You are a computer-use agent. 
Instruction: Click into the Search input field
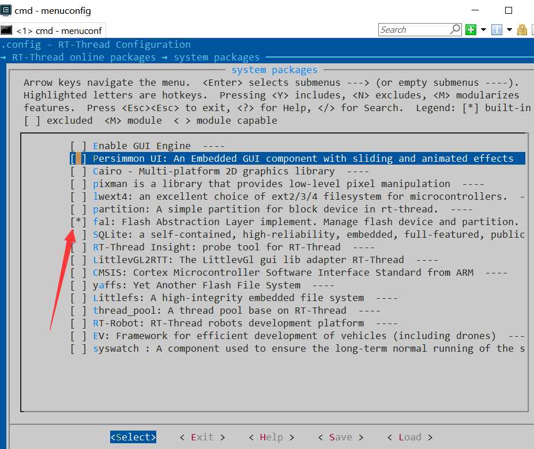(x=415, y=29)
